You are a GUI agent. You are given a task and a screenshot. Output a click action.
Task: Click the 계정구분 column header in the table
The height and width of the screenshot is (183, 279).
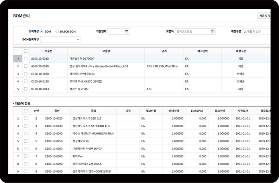click(x=241, y=51)
